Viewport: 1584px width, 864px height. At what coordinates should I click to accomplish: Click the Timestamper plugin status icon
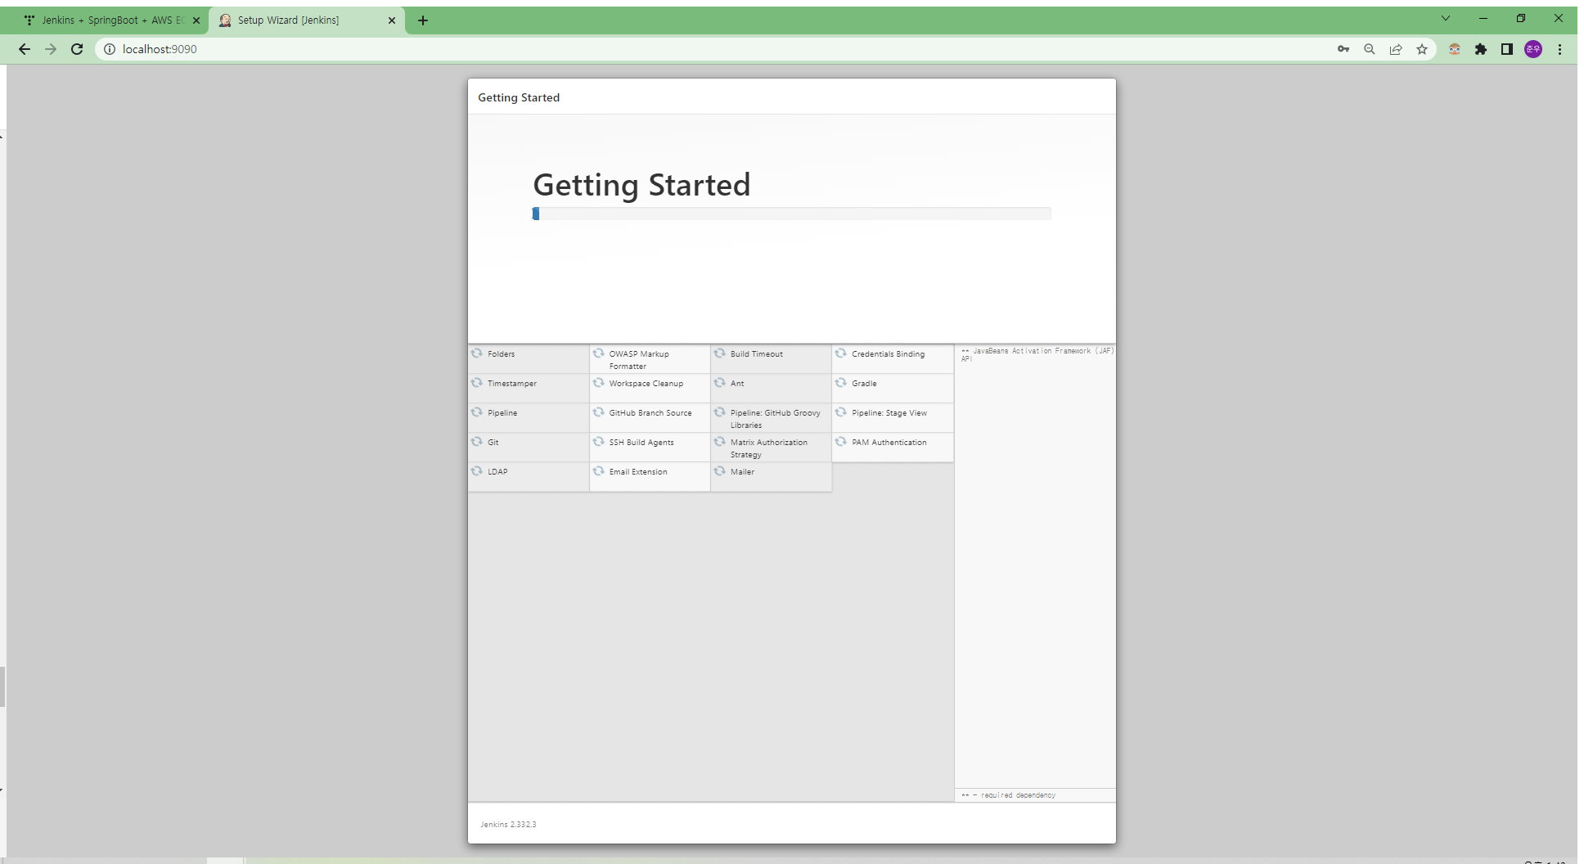pyautogui.click(x=477, y=383)
